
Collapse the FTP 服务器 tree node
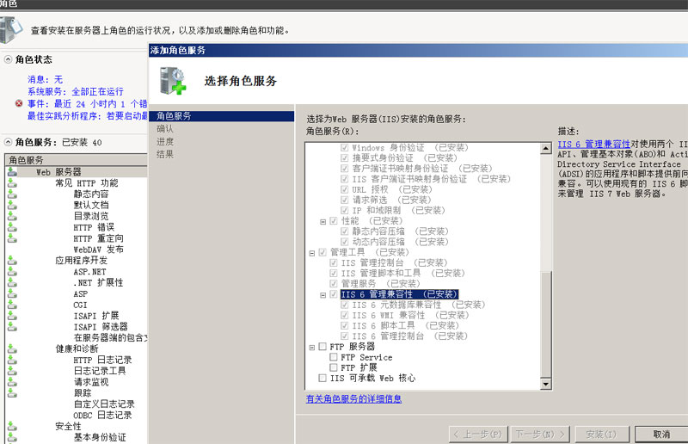click(x=312, y=348)
